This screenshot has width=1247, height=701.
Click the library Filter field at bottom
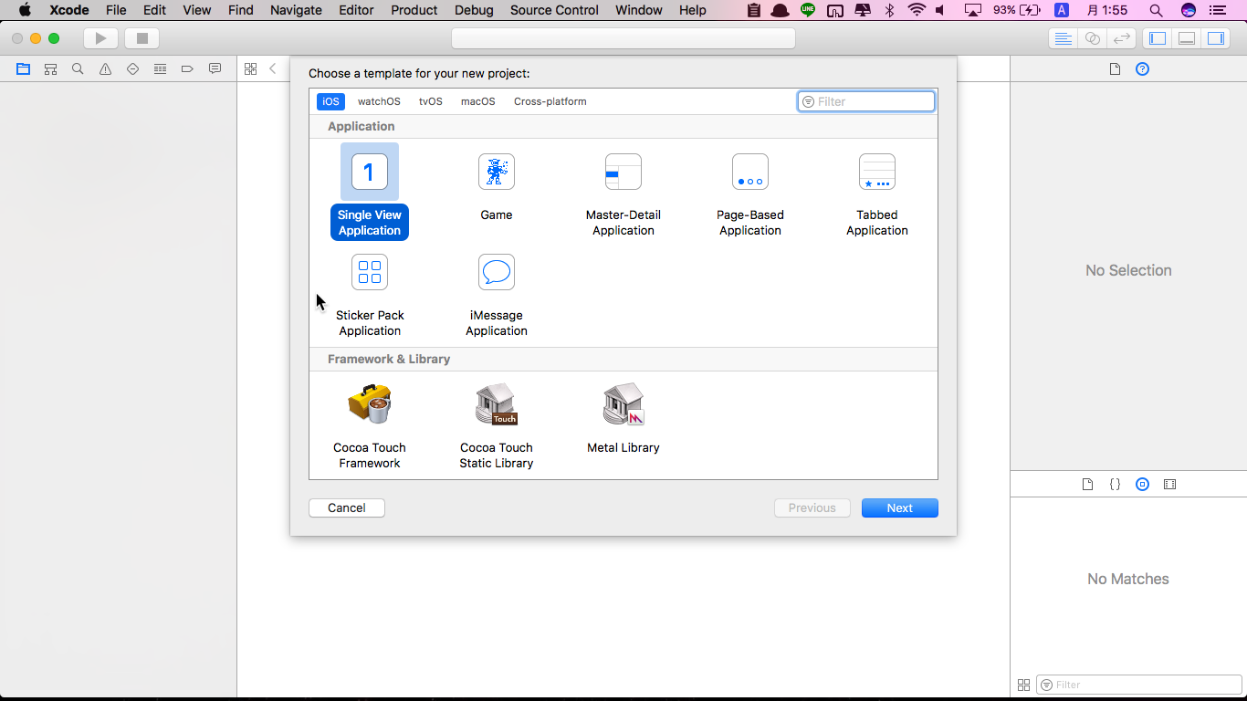click(x=1138, y=685)
